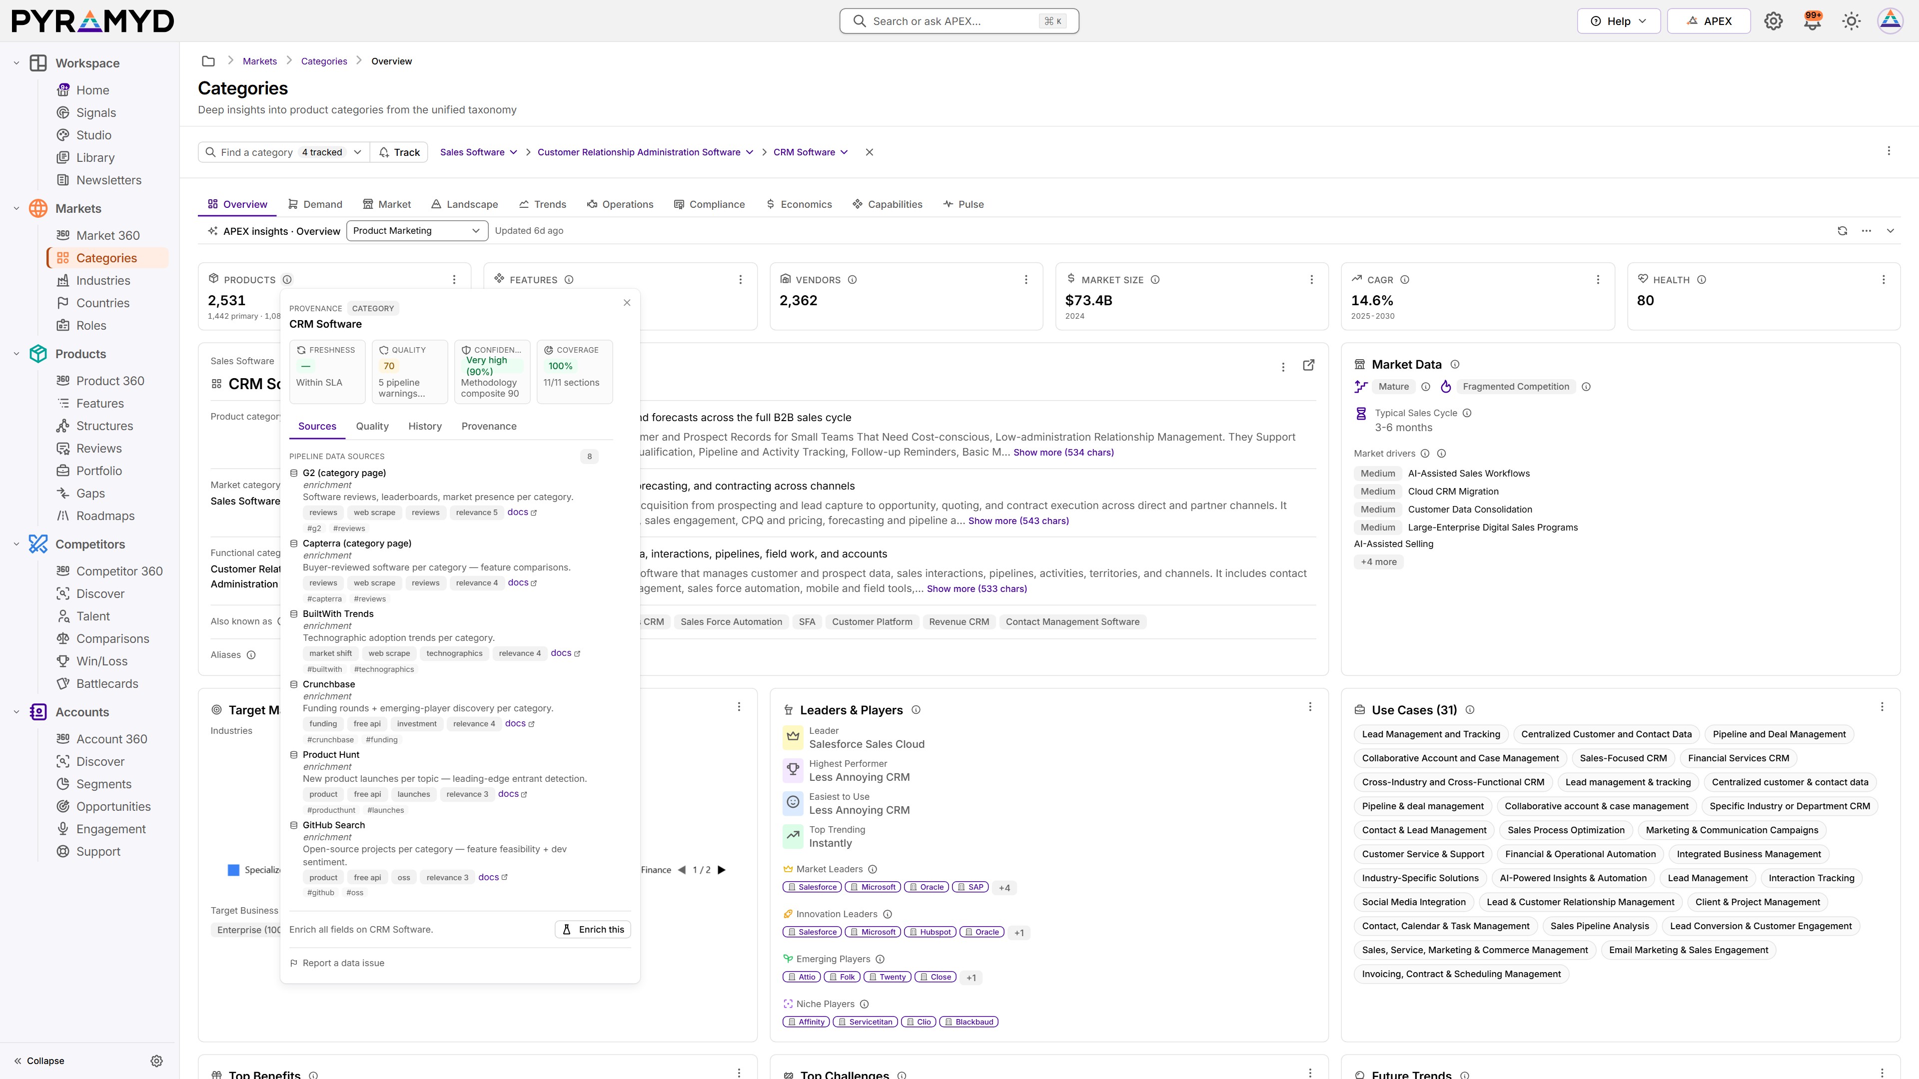Open the CRM Software breadcrumb dropdown
Screen dimensions: 1919x1079
(x=811, y=152)
